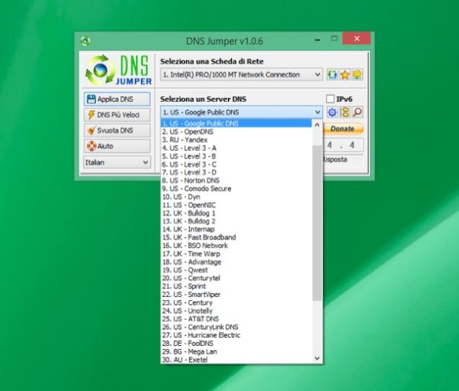459x391 pixels.
Task: Select 27. US - Hurricane Electric
Action: pyautogui.click(x=236, y=335)
